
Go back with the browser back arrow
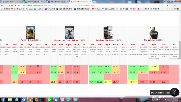pyautogui.click(x=2, y=6)
